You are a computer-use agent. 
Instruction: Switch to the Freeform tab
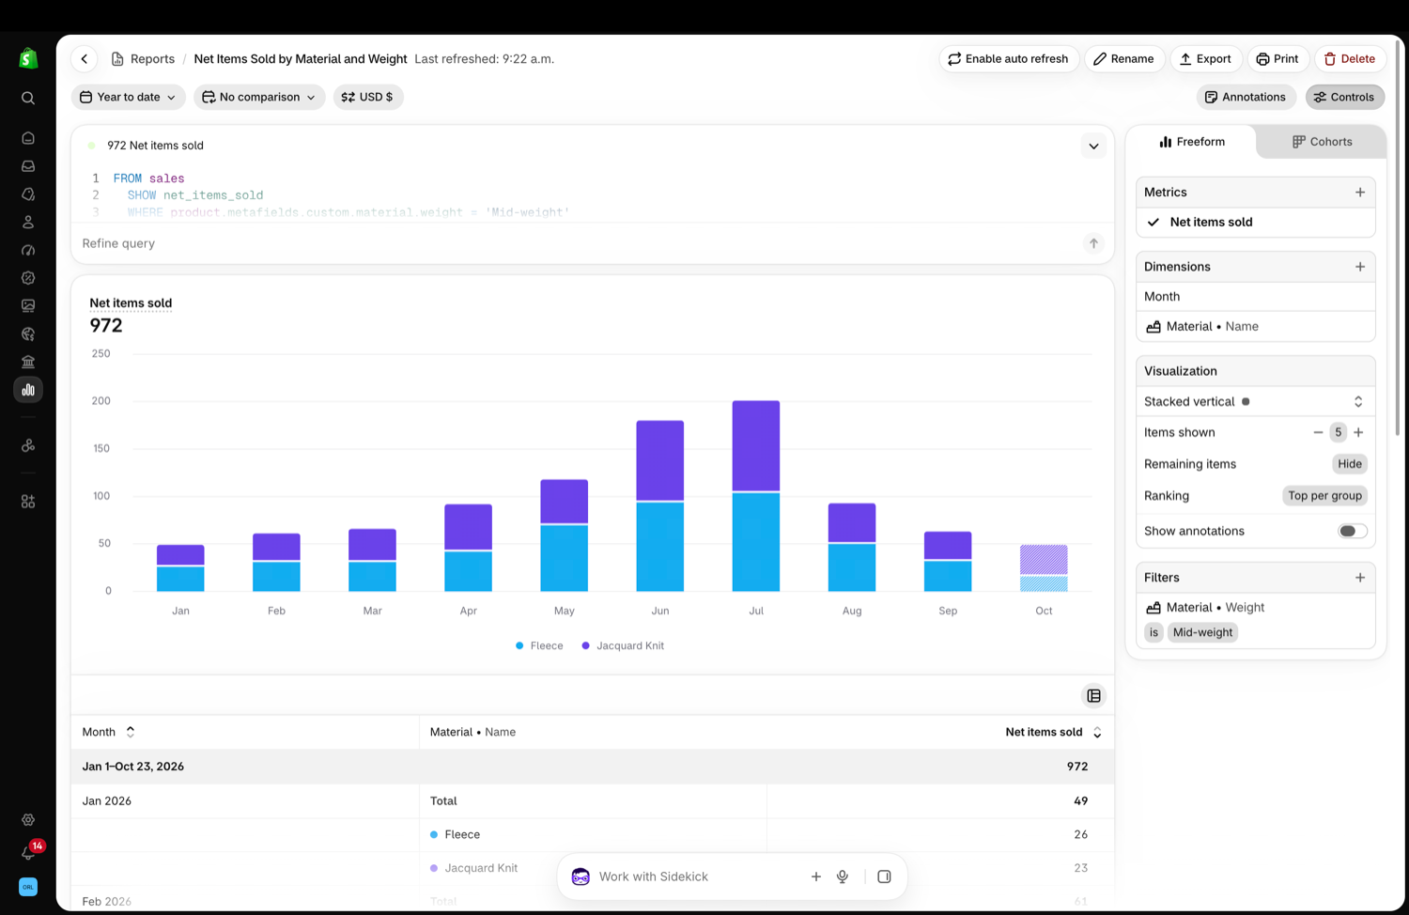(1191, 142)
